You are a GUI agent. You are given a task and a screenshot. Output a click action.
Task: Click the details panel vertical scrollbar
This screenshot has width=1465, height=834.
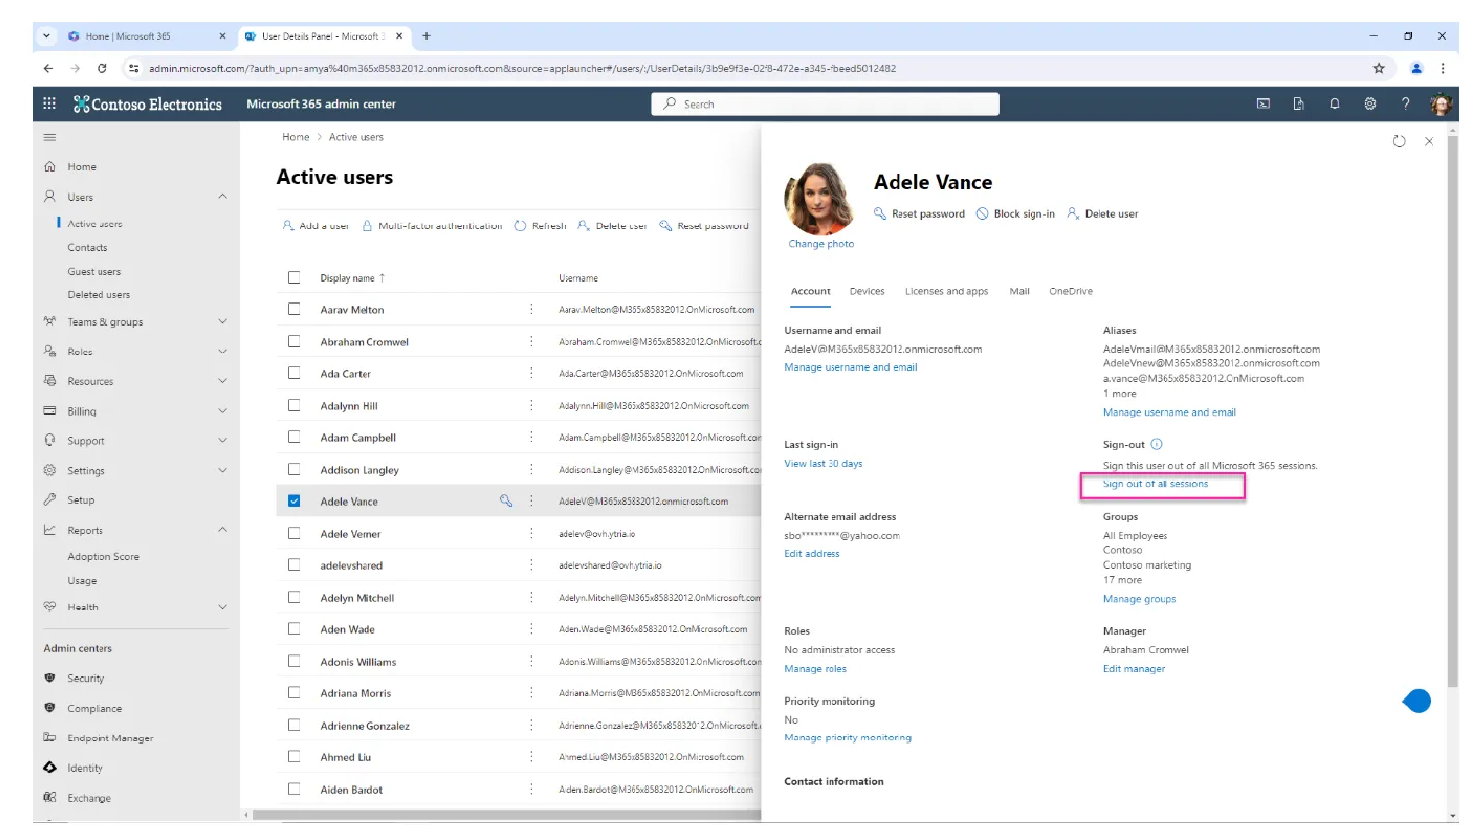[x=1453, y=414]
